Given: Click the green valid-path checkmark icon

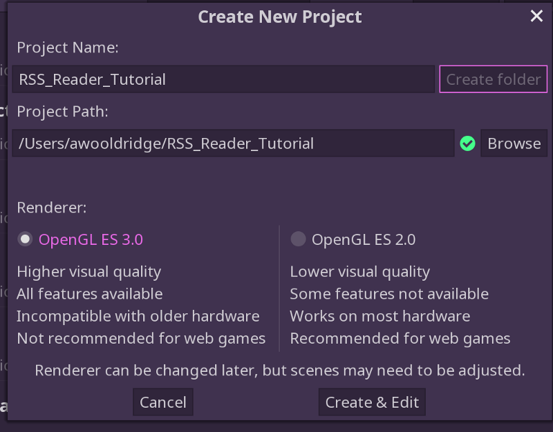Looking at the screenshot, I should [468, 144].
